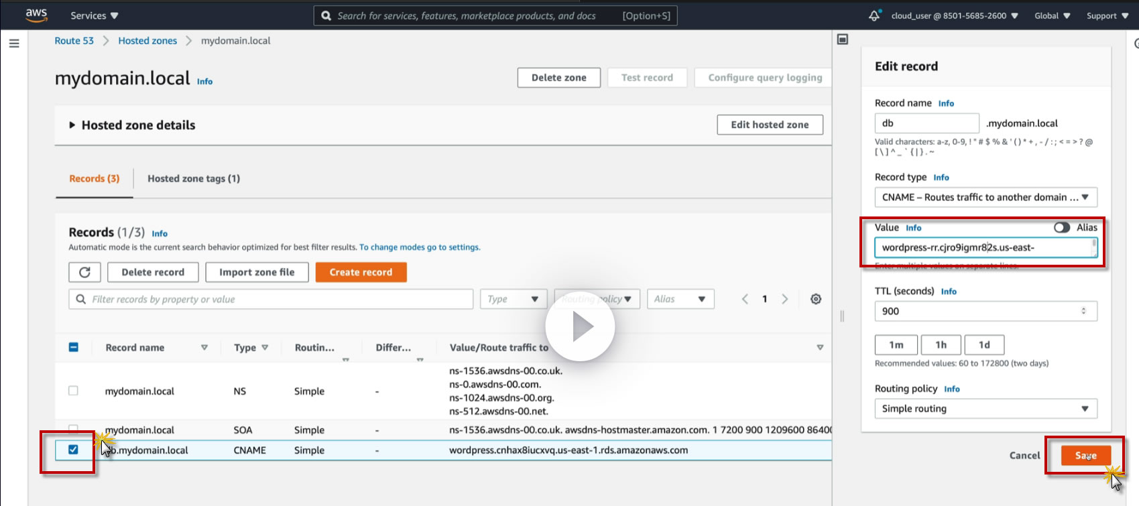Open the TTL (seconds) Info link
Screen dimensions: 1139x506
949,292
